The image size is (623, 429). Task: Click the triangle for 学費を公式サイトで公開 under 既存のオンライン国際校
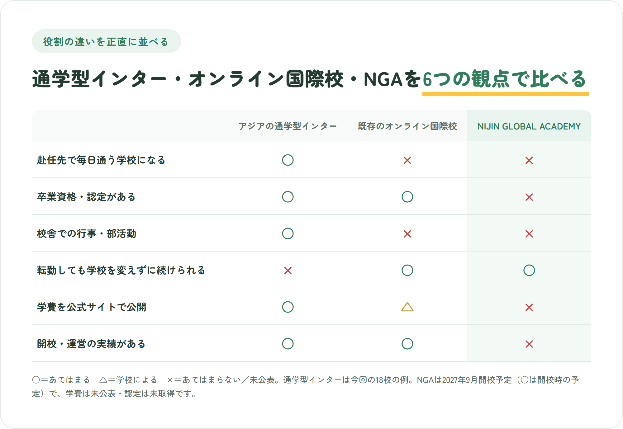[407, 307]
